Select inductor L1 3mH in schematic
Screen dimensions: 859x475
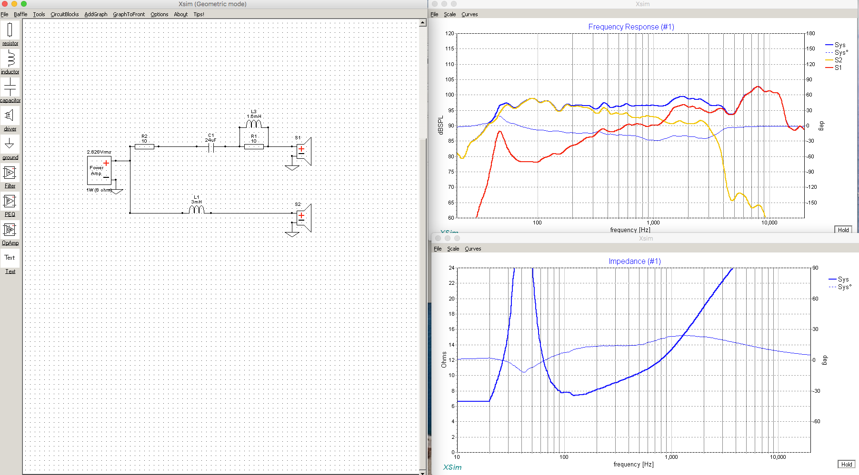197,209
